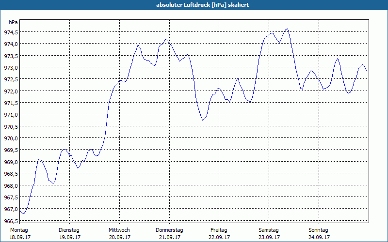Click the 972,0 axis value

click(11, 91)
